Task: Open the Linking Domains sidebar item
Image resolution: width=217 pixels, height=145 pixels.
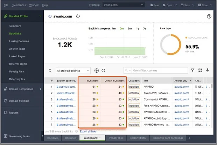Action: 19,41
